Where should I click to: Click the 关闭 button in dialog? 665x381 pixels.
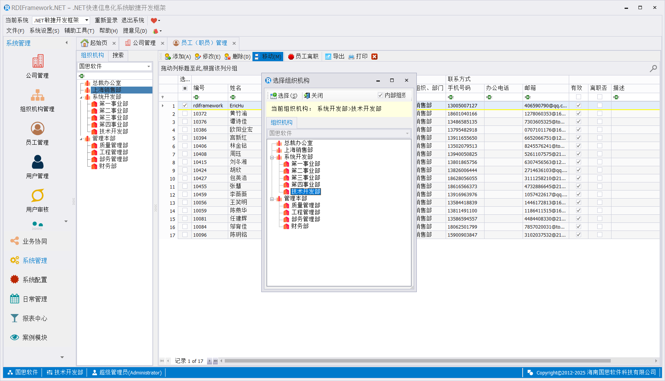313,95
